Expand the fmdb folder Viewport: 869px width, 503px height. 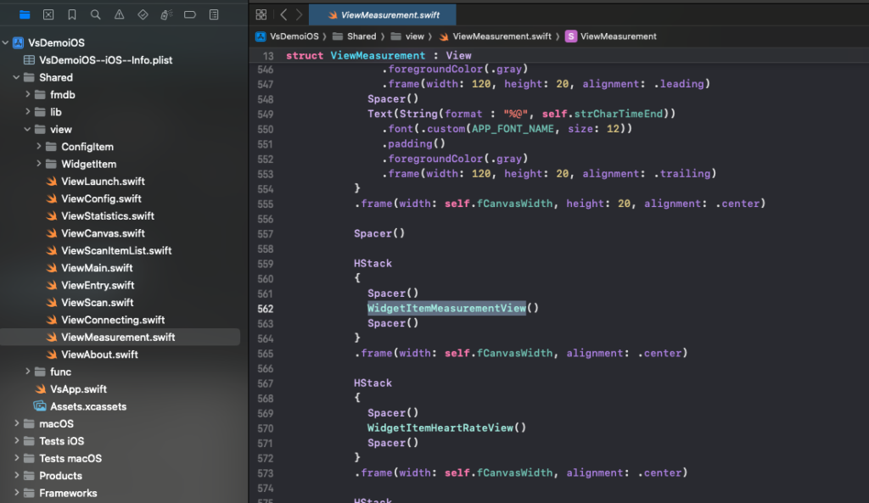tap(28, 95)
